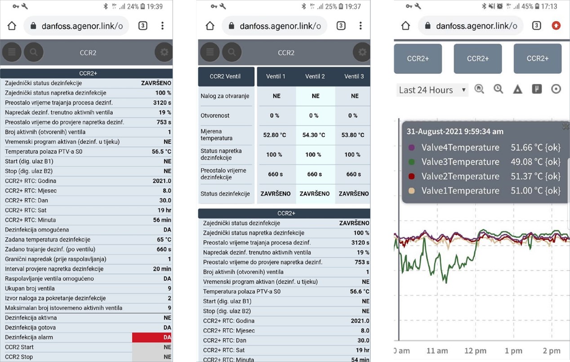Click Ventil 2 measured temperature 54.30 °C
This screenshot has height=362, width=570.
314,135
